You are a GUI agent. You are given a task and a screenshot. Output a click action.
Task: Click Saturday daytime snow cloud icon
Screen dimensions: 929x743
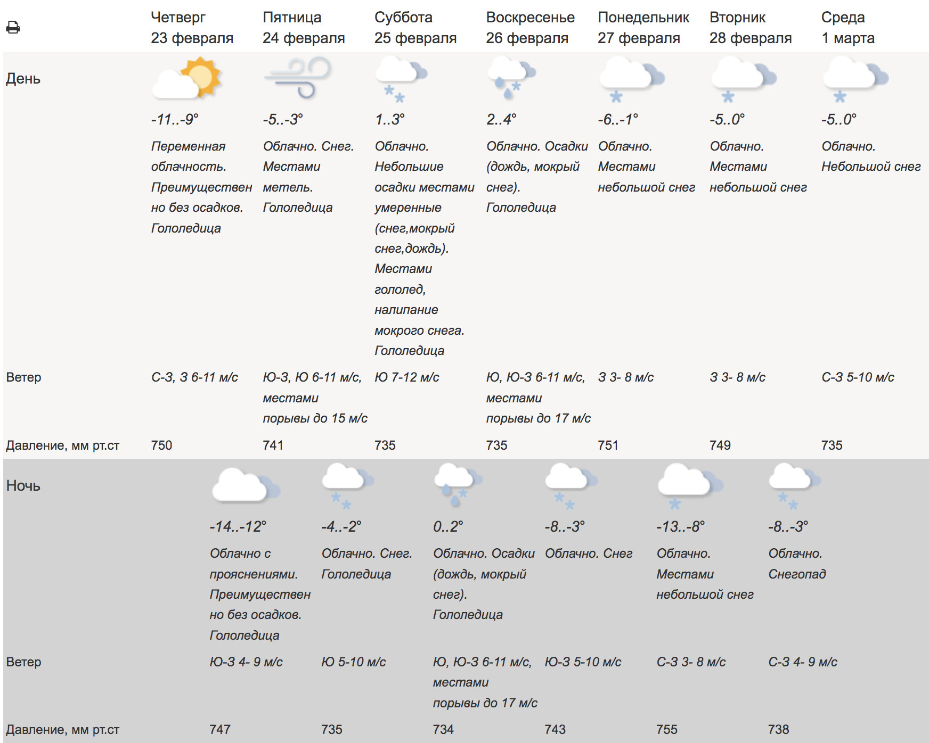pyautogui.click(x=401, y=78)
